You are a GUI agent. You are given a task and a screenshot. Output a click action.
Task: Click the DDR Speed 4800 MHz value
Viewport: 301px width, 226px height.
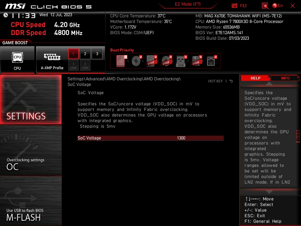click(x=68, y=33)
